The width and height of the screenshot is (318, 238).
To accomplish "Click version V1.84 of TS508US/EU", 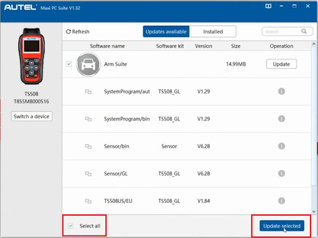I will 204,201.
